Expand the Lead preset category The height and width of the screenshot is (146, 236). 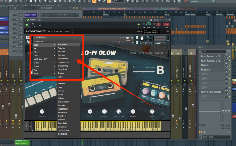click(44, 56)
